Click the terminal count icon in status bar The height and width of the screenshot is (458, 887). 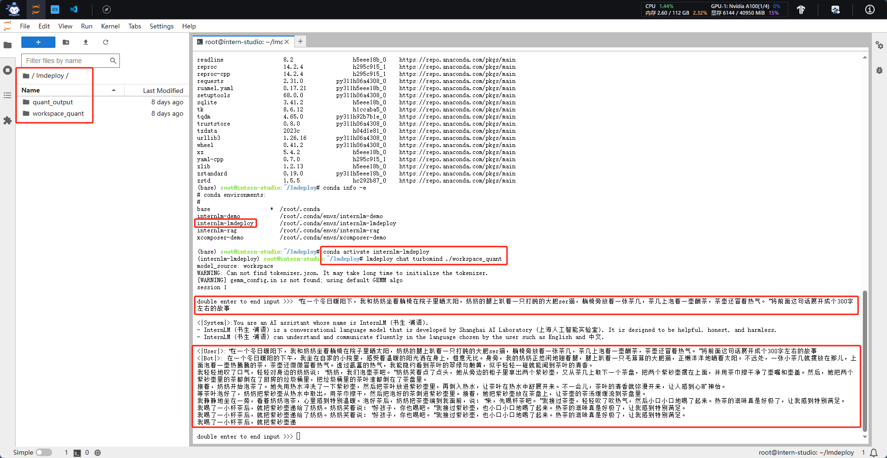(x=77, y=453)
